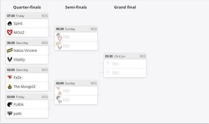
Task: Click the FURIA team name
Action: coord(19,104)
